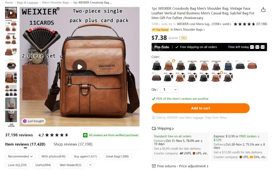This screenshot has height=170, width=273.
Task: Select the blue bag color swatch
Action: pos(228,66)
